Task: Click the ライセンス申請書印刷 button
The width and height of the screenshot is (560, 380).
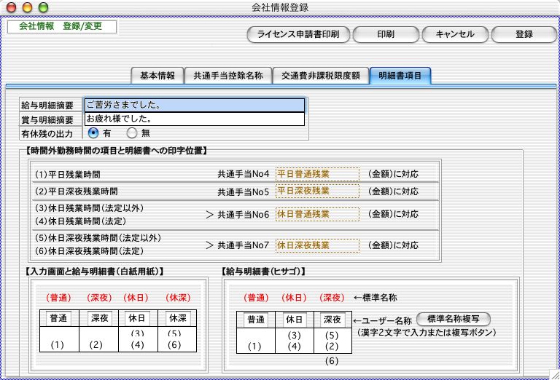Action: pos(299,34)
